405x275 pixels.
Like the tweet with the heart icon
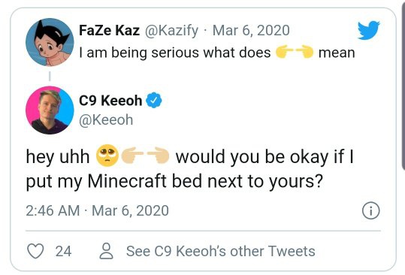(35, 251)
